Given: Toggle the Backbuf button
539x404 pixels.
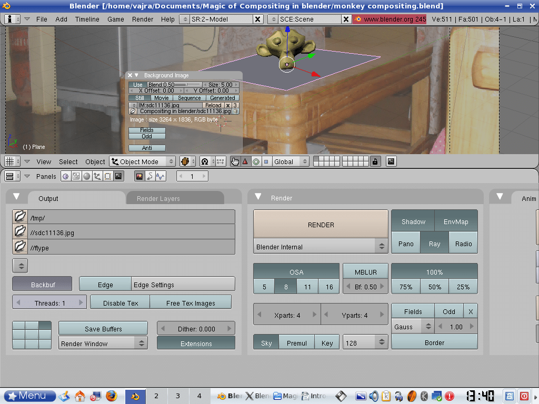Looking at the screenshot, I should point(42,285).
